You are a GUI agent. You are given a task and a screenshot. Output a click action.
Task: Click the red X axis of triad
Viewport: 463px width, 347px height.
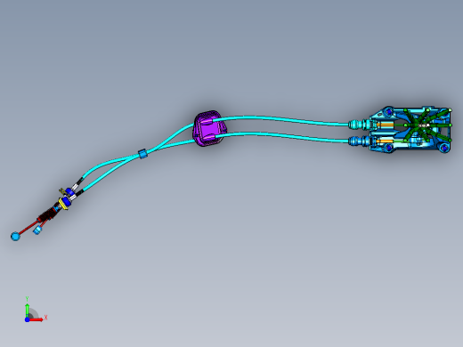(x=37, y=319)
